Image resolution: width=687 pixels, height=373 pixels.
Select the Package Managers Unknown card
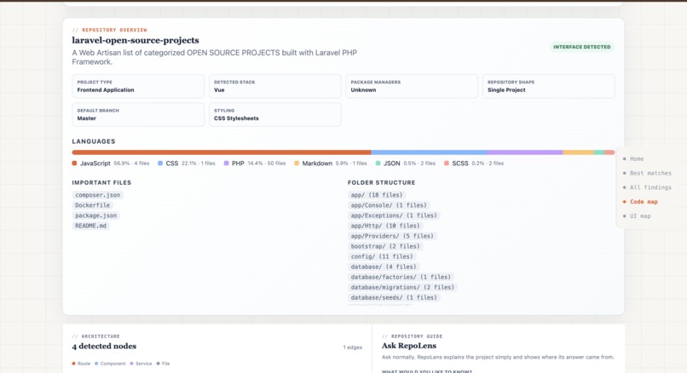click(x=412, y=86)
